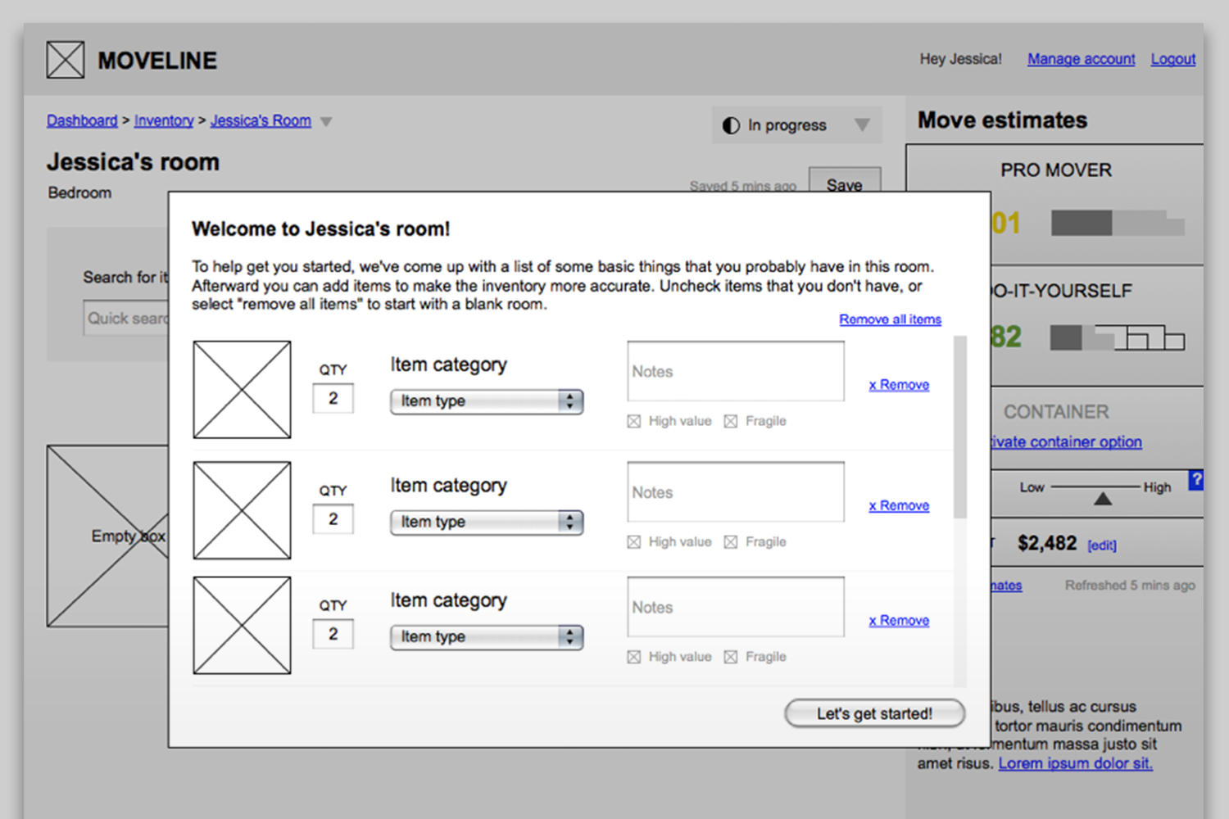Click the Do-It-Yourself estimate bar

coord(1118,337)
